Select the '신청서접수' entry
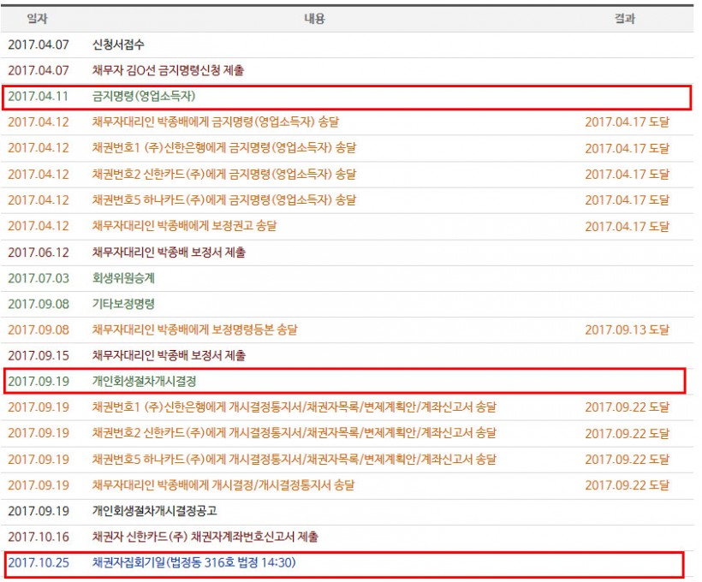 [118, 45]
